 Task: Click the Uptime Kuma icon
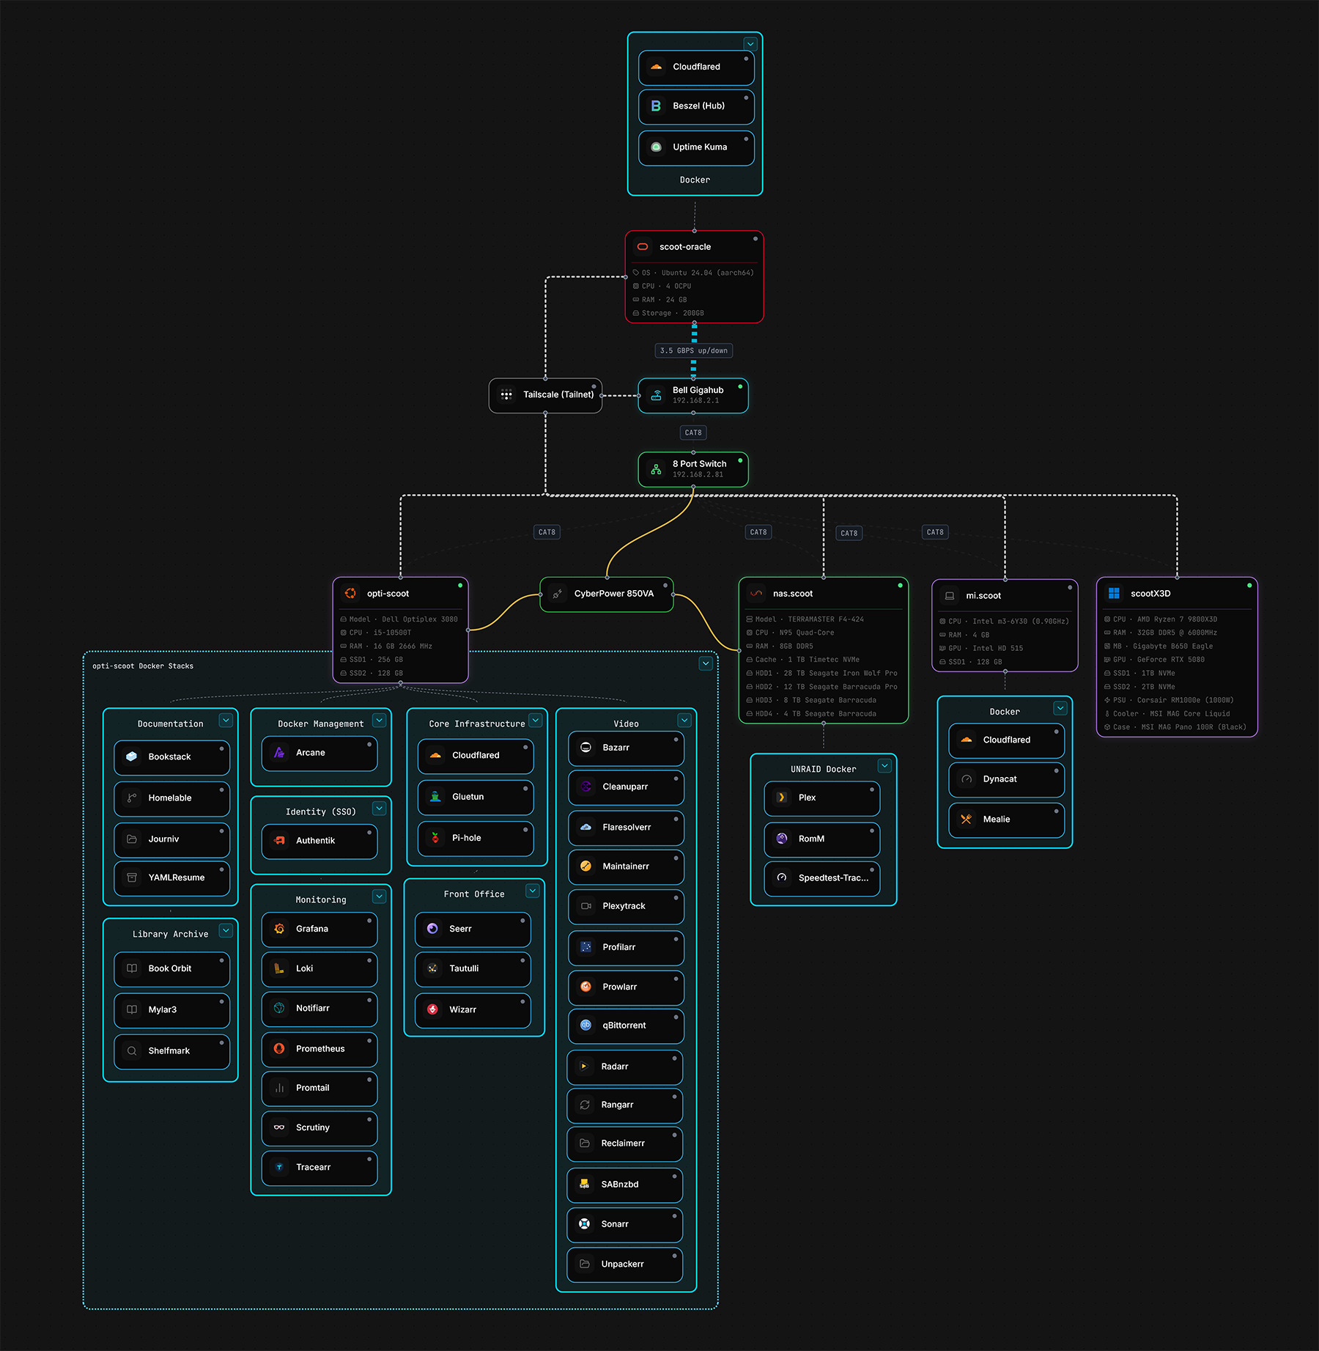[x=656, y=147]
